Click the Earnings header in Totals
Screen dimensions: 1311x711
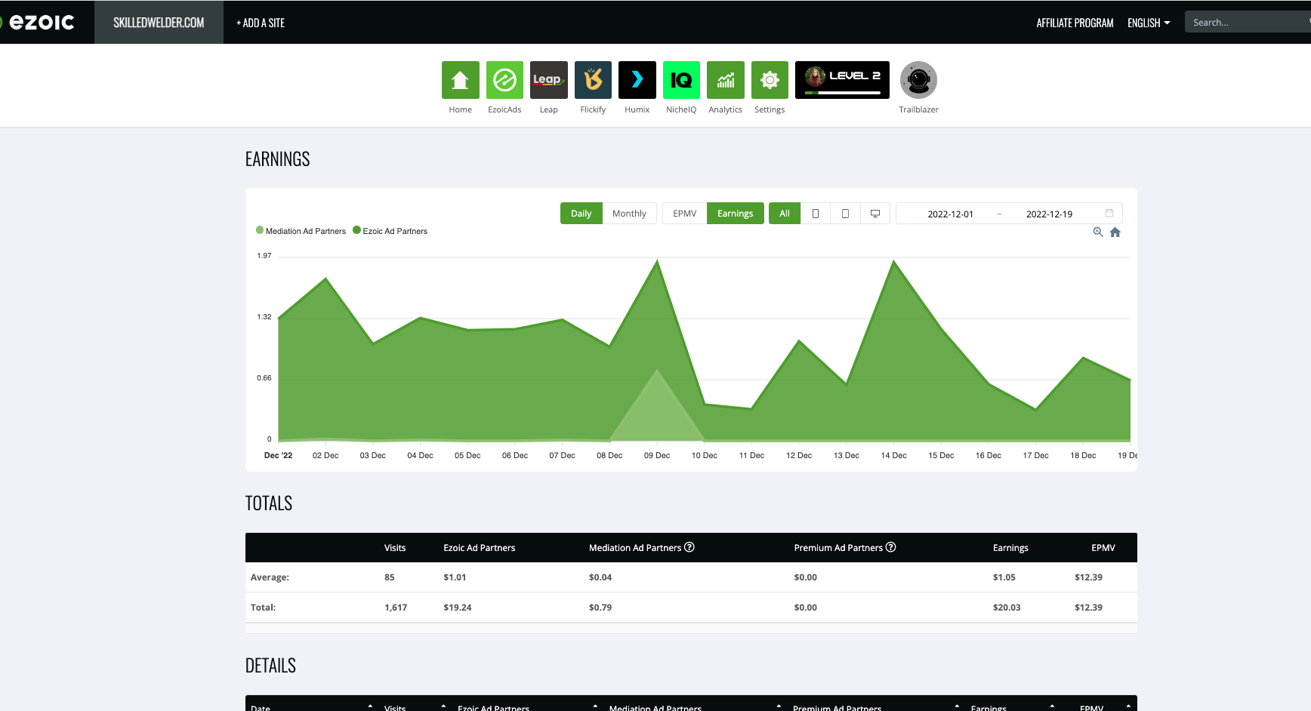1010,548
